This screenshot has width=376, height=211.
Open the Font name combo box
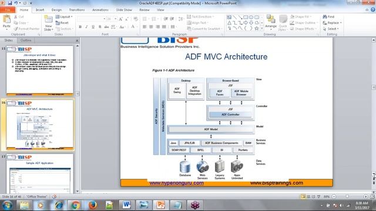[92, 19]
